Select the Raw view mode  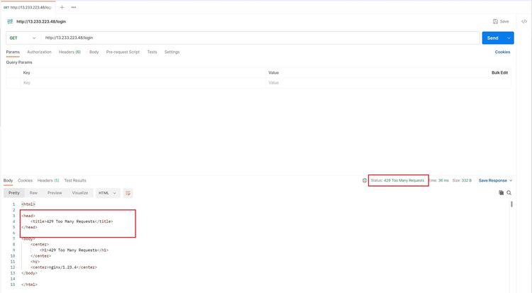33,193
